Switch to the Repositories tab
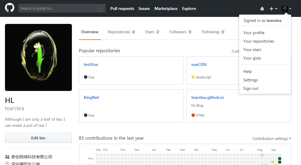The image size is (301, 165). pos(122,32)
